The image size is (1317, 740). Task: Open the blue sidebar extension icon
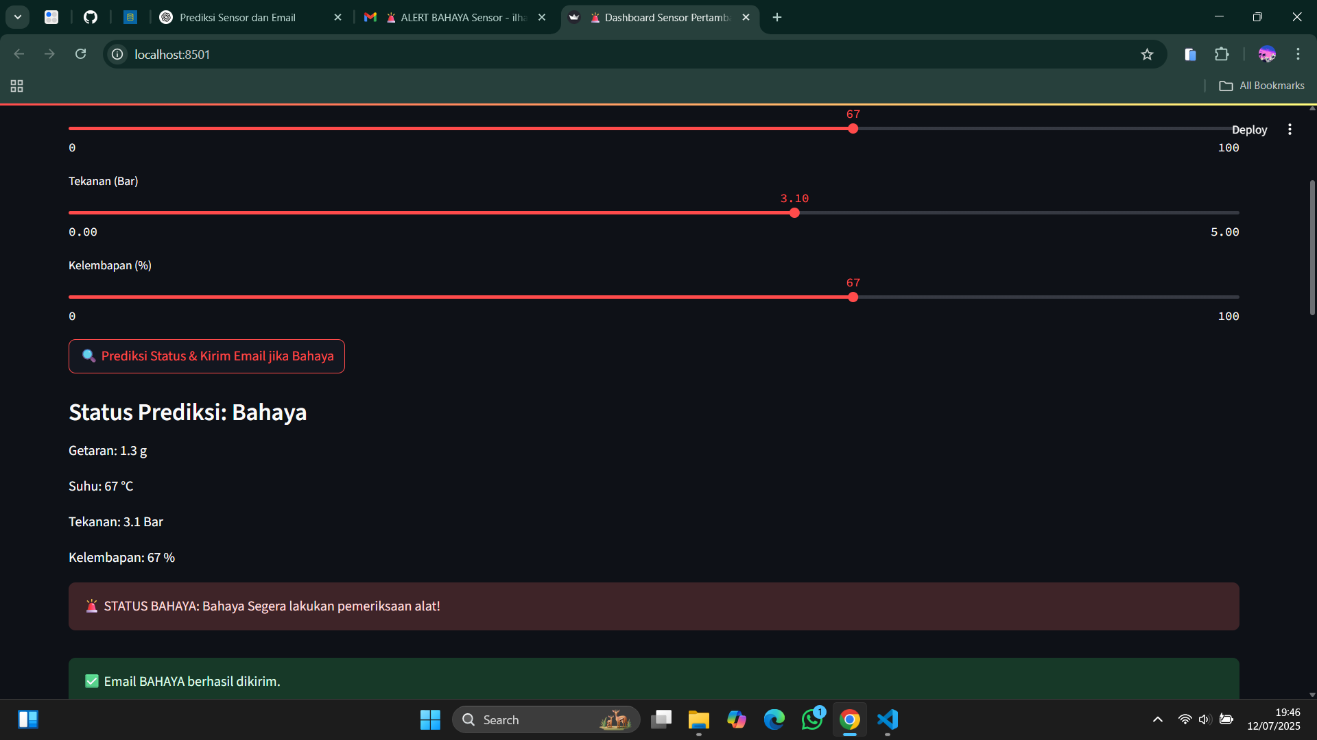pyautogui.click(x=1190, y=54)
